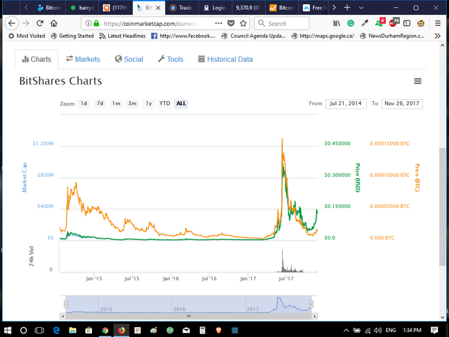Switch to the Trade browser tab
Image resolution: width=449 pixels, height=337 pixels.
pyautogui.click(x=182, y=8)
